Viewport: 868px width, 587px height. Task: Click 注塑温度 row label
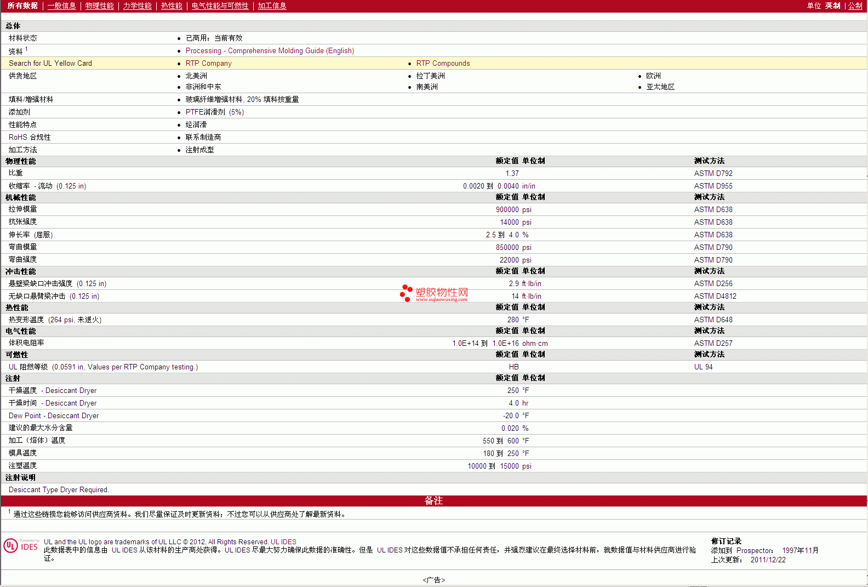click(22, 465)
